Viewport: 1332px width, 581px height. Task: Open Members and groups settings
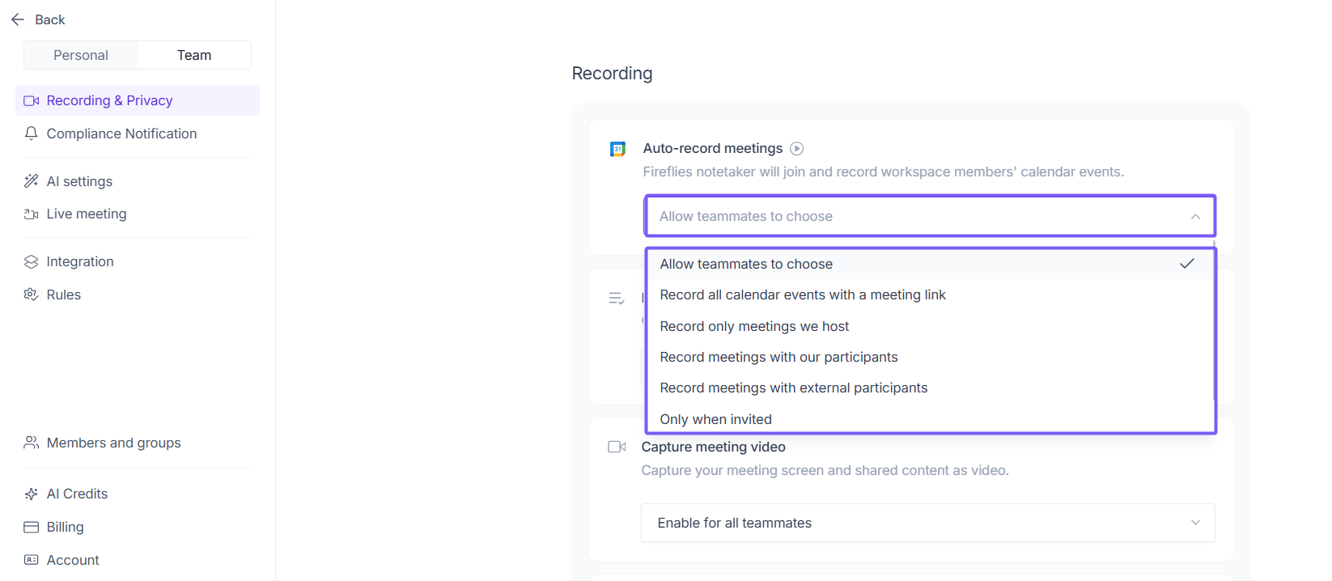point(113,443)
